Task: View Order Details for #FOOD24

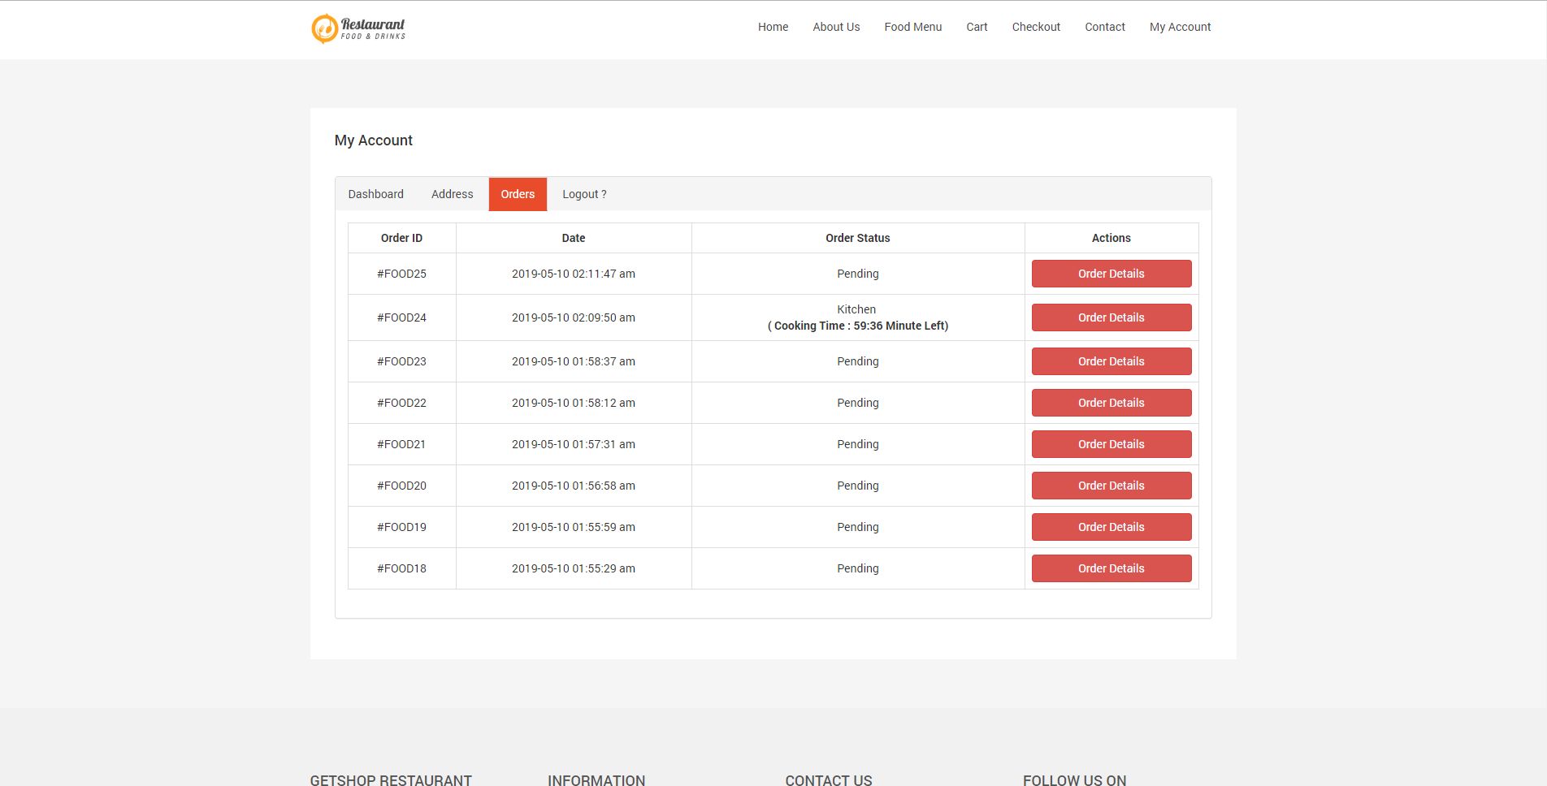Action: pos(1111,317)
